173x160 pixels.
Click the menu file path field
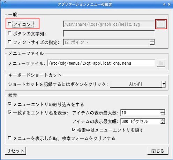(x=101, y=63)
